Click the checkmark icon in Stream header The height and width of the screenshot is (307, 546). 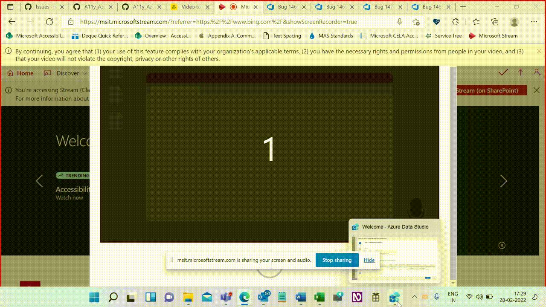(503, 72)
